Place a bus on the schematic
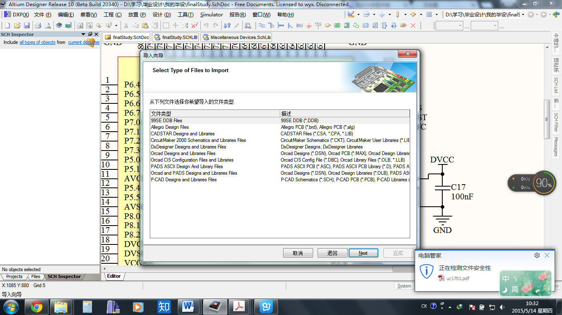The width and height of the screenshot is (562, 315). (x=271, y=25)
